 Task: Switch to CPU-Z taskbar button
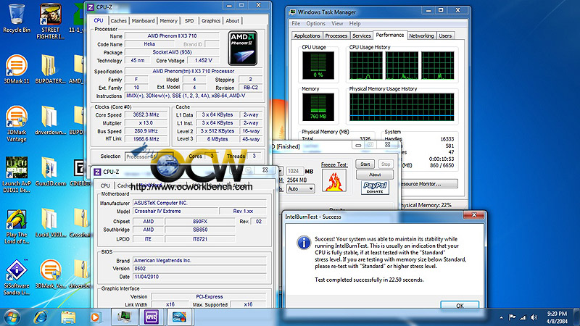point(152,317)
